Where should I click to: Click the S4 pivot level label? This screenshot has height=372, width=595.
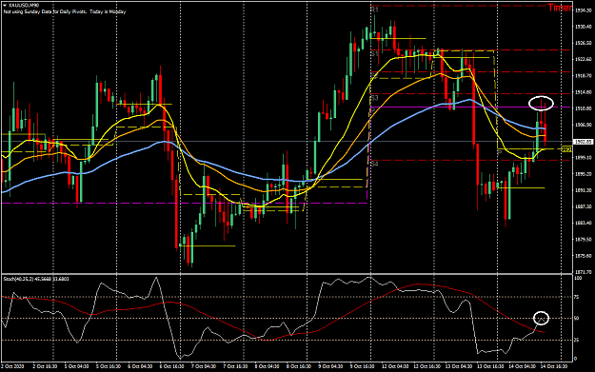pos(374,165)
